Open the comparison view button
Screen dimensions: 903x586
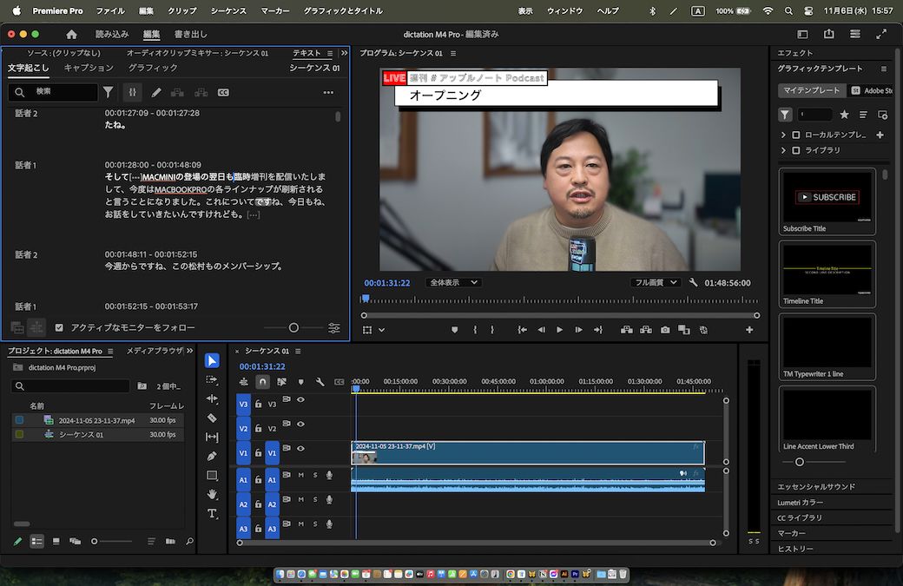(x=684, y=330)
